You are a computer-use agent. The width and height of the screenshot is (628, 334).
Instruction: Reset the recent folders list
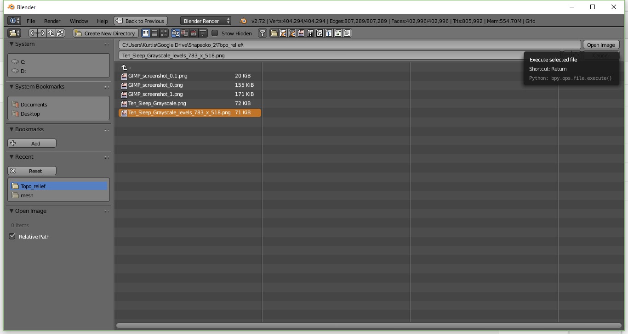32,171
